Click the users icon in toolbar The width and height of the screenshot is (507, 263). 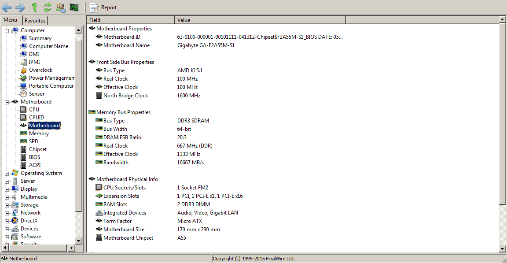pyautogui.click(x=61, y=7)
